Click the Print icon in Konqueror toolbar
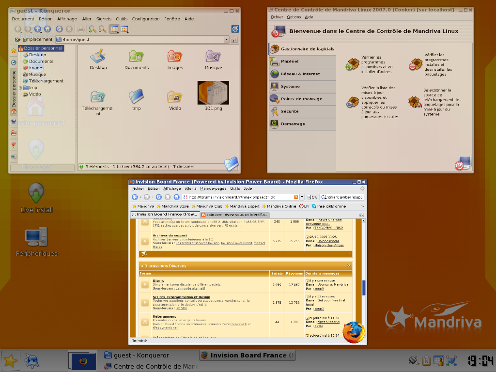This screenshot has width=496, height=372. 81,29
